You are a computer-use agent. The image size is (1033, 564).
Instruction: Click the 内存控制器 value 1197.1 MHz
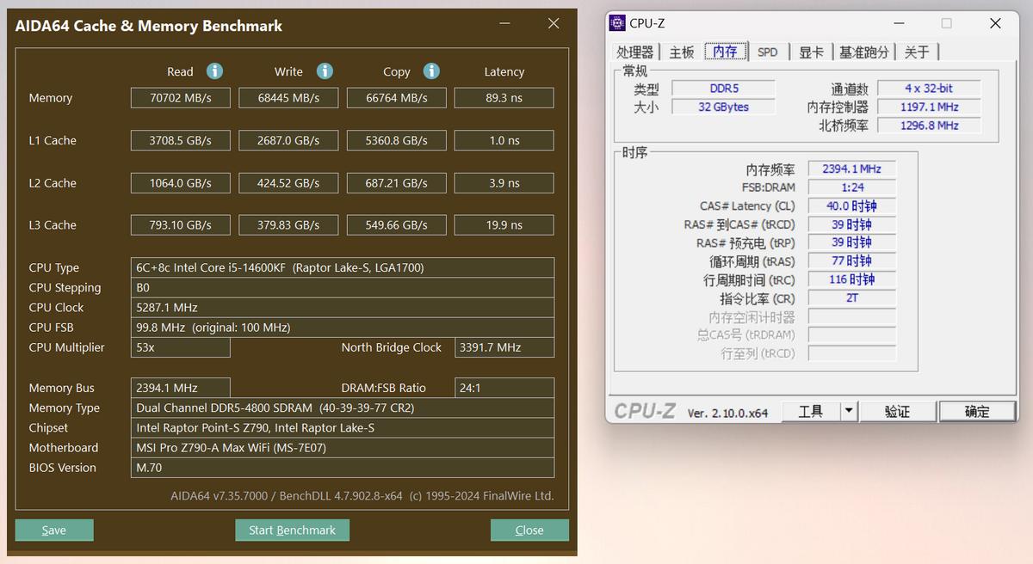(930, 107)
